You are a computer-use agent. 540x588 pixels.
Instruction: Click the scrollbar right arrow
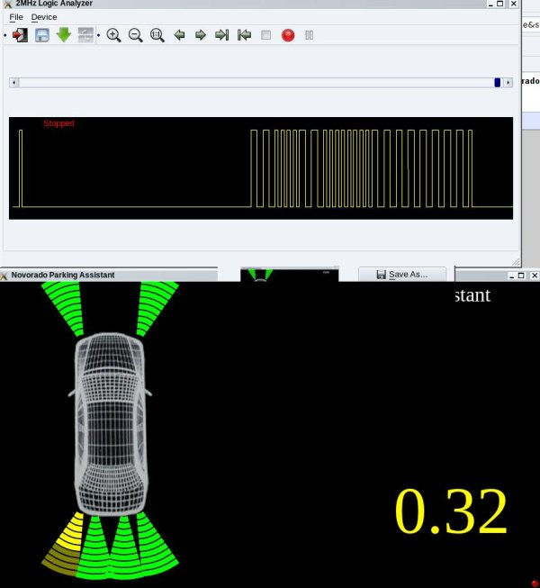pos(508,82)
